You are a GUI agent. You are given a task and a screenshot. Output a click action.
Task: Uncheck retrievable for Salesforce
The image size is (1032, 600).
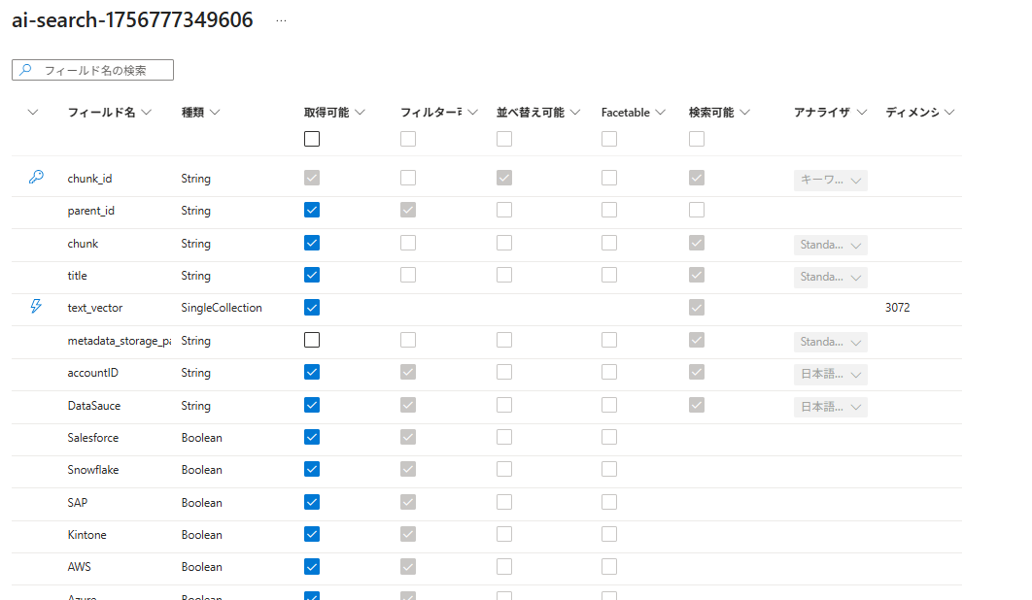tap(312, 438)
